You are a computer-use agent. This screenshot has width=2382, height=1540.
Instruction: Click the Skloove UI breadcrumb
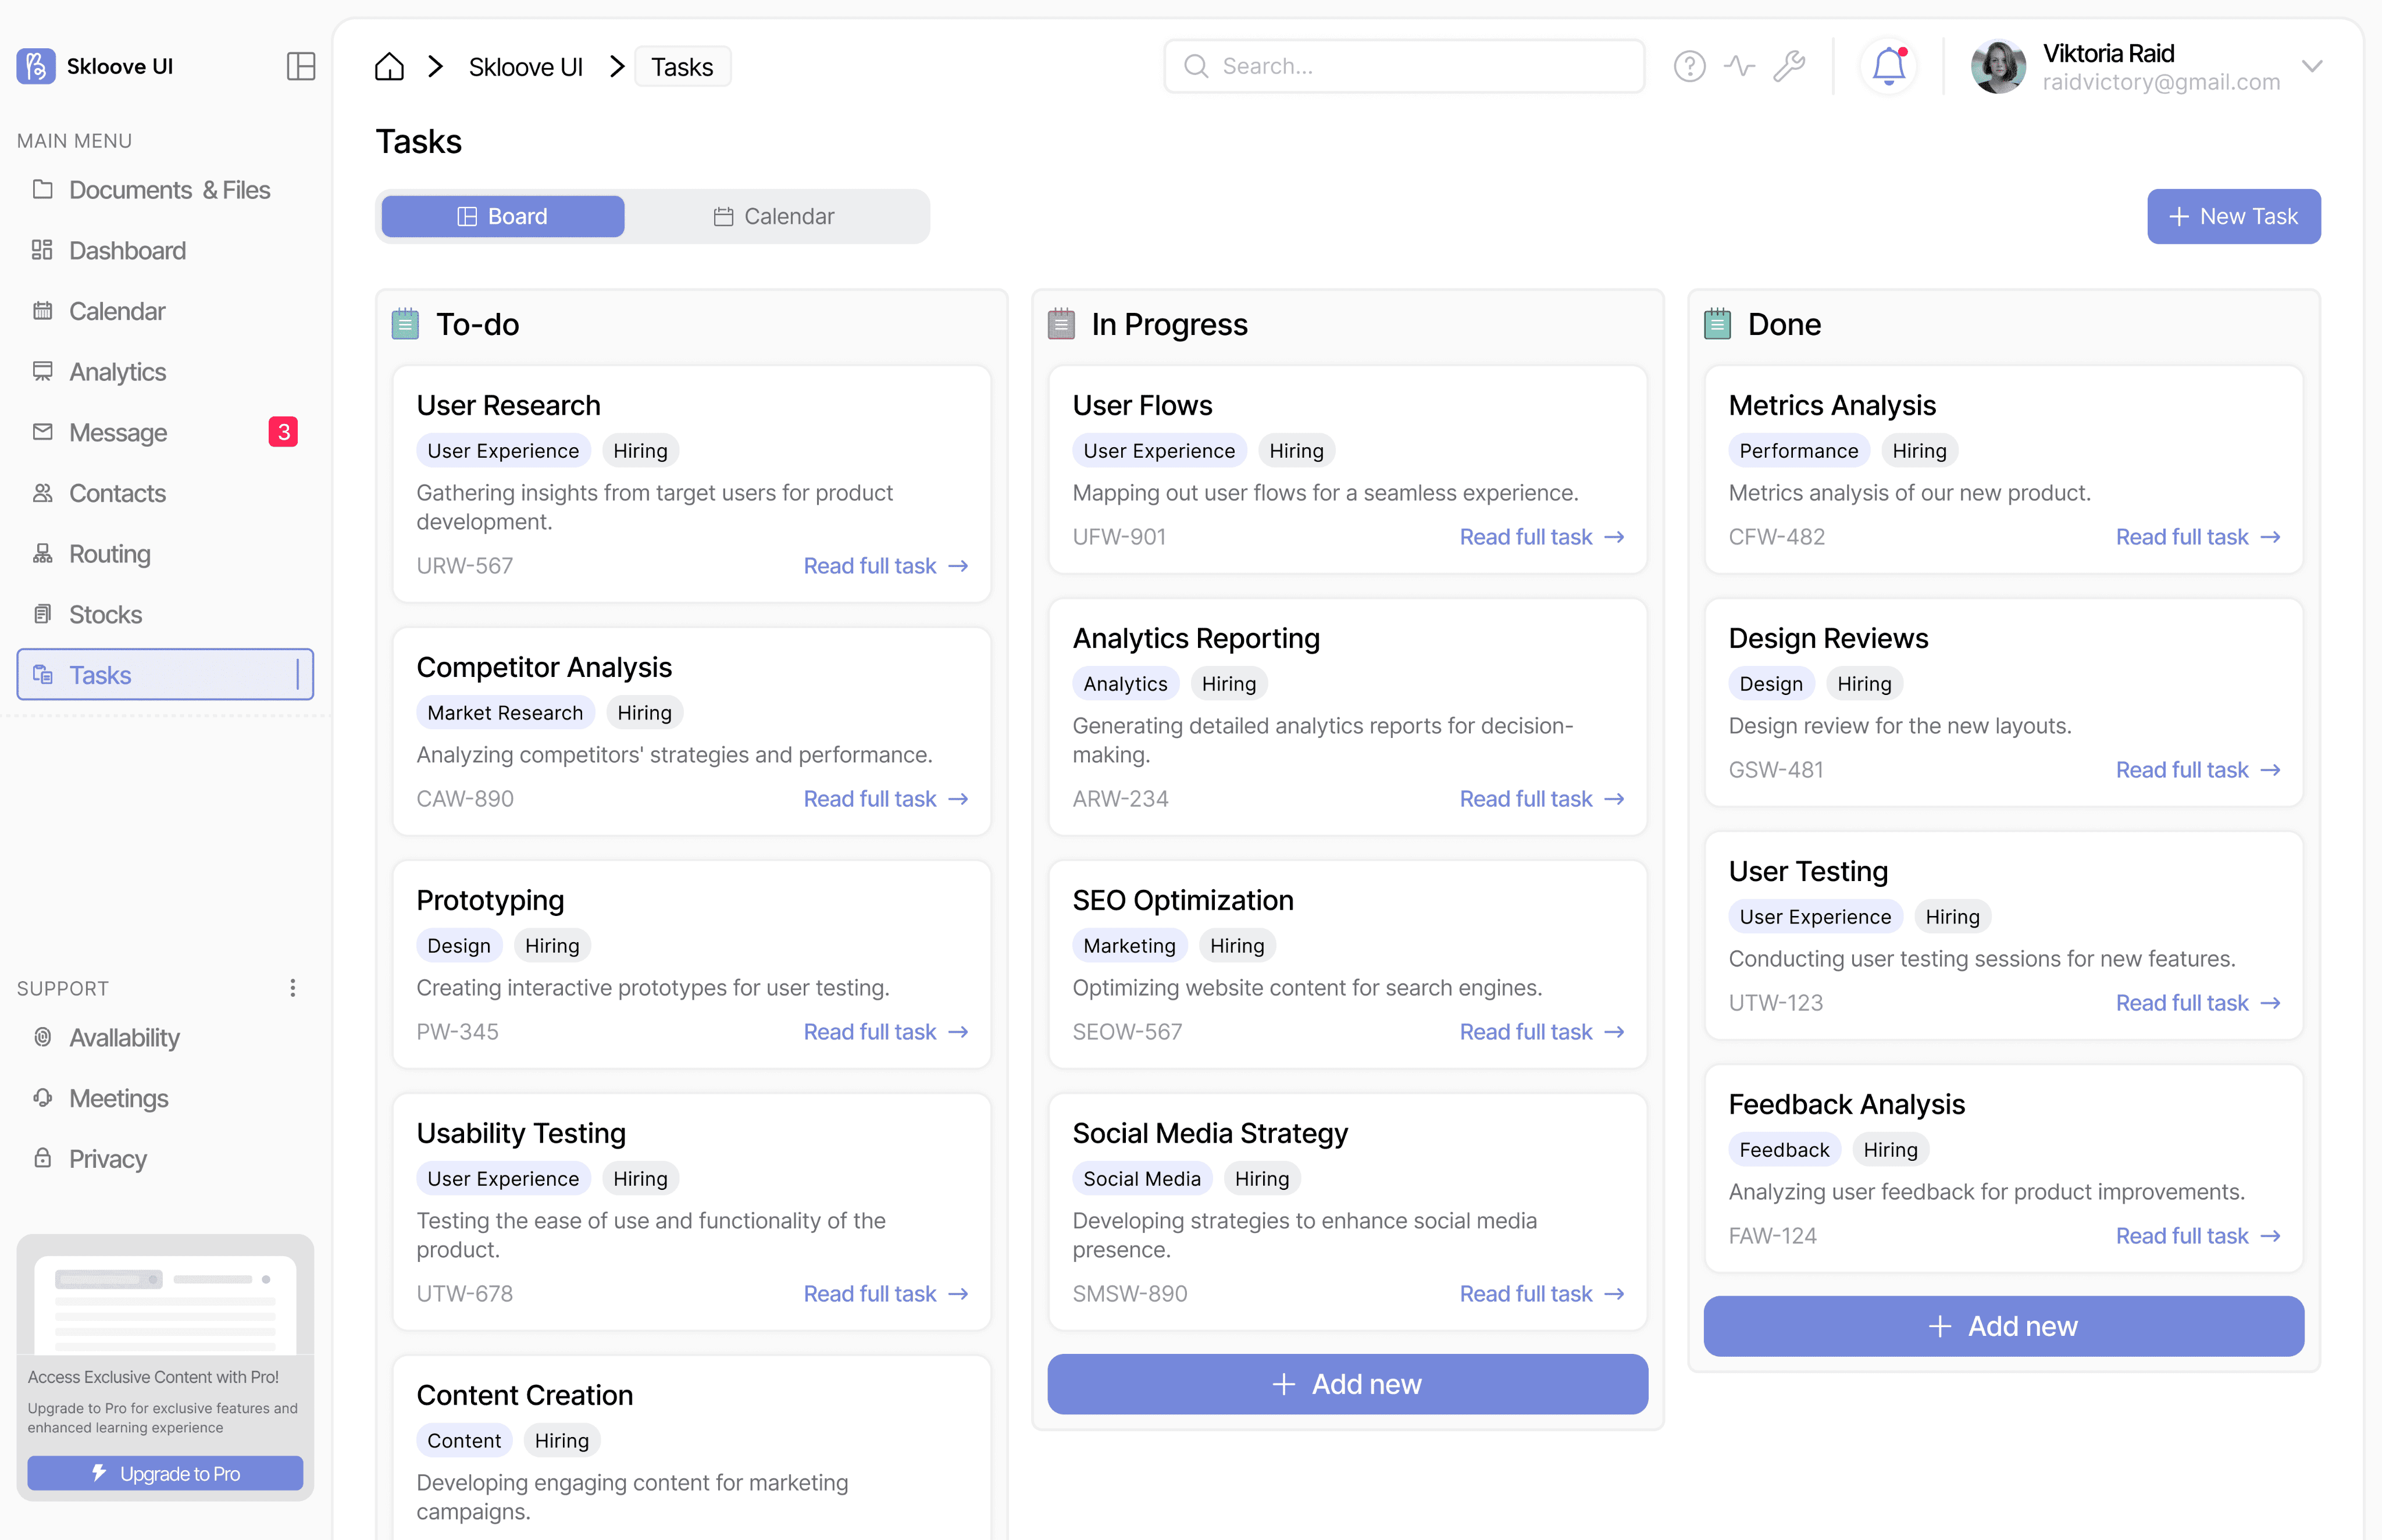(x=525, y=67)
